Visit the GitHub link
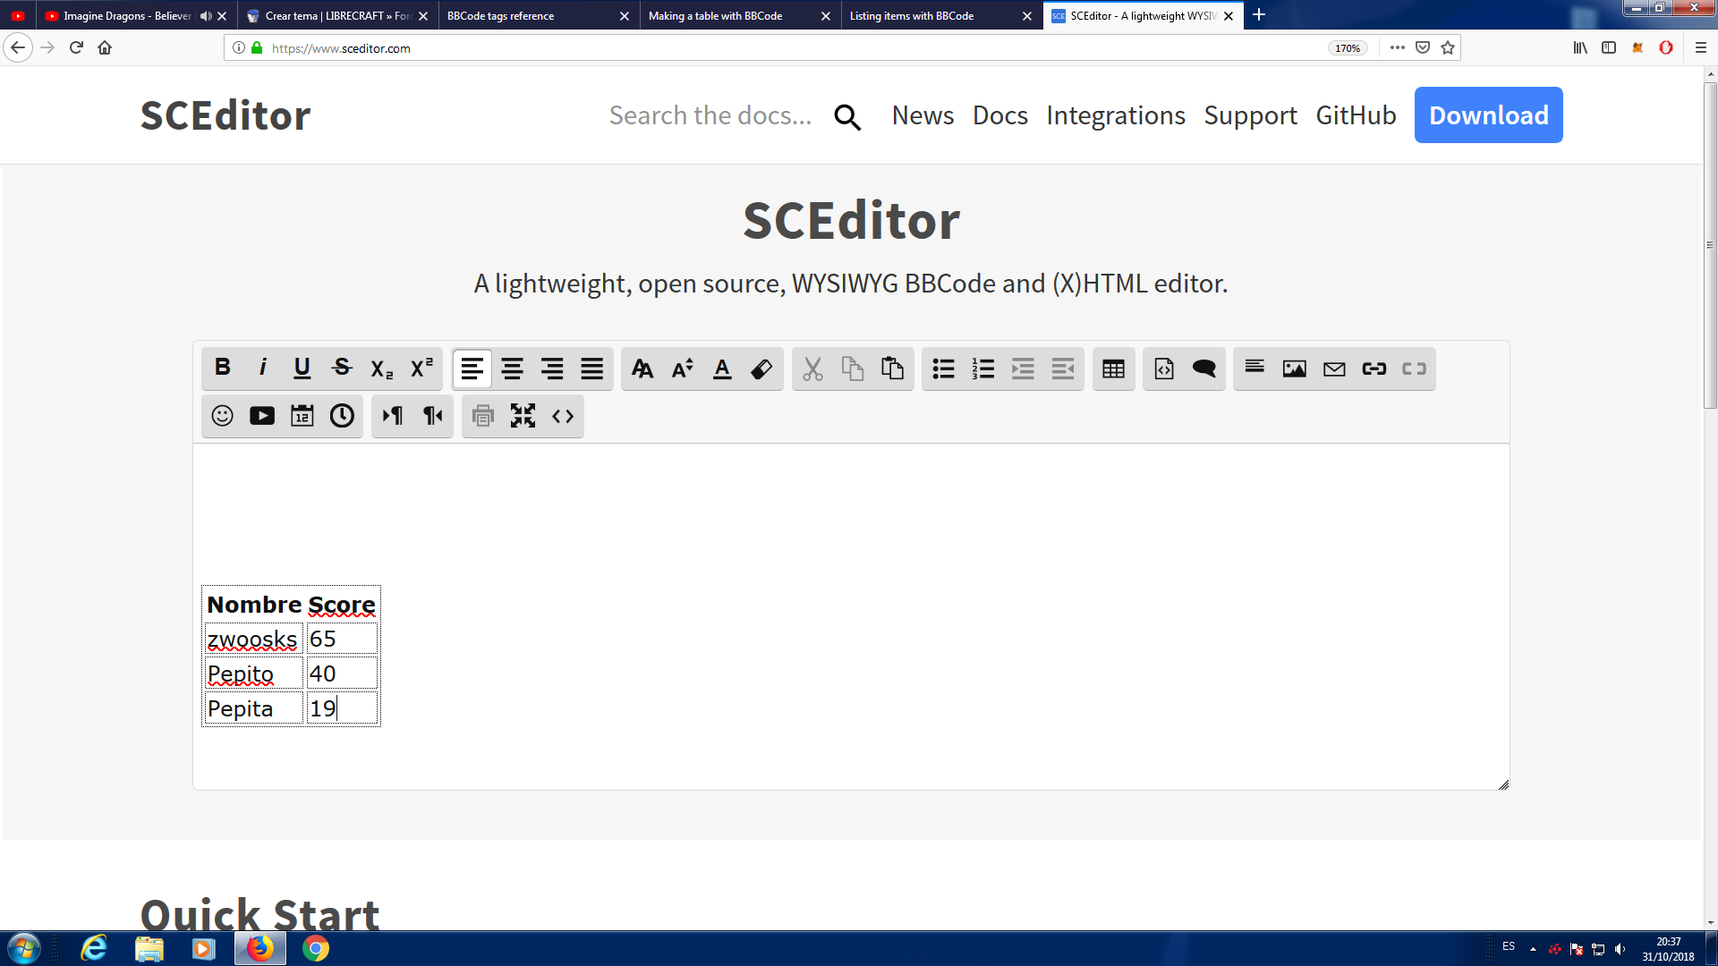This screenshot has height=966, width=1718. [1356, 115]
